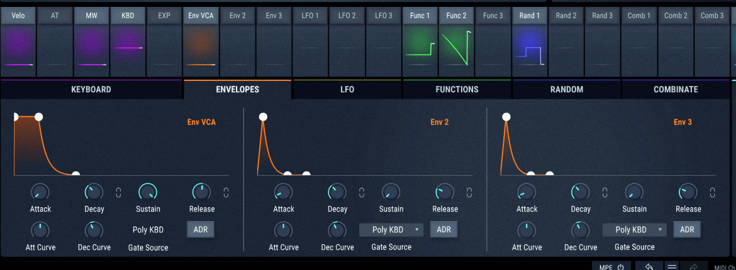Click the Velo modulation visualizer
Screen dimensions: 736x270
[x=18, y=51]
